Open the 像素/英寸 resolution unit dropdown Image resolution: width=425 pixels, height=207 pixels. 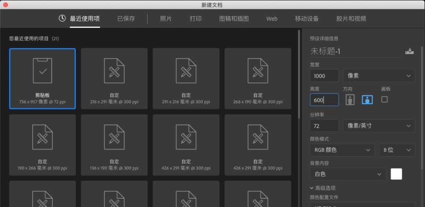379,125
